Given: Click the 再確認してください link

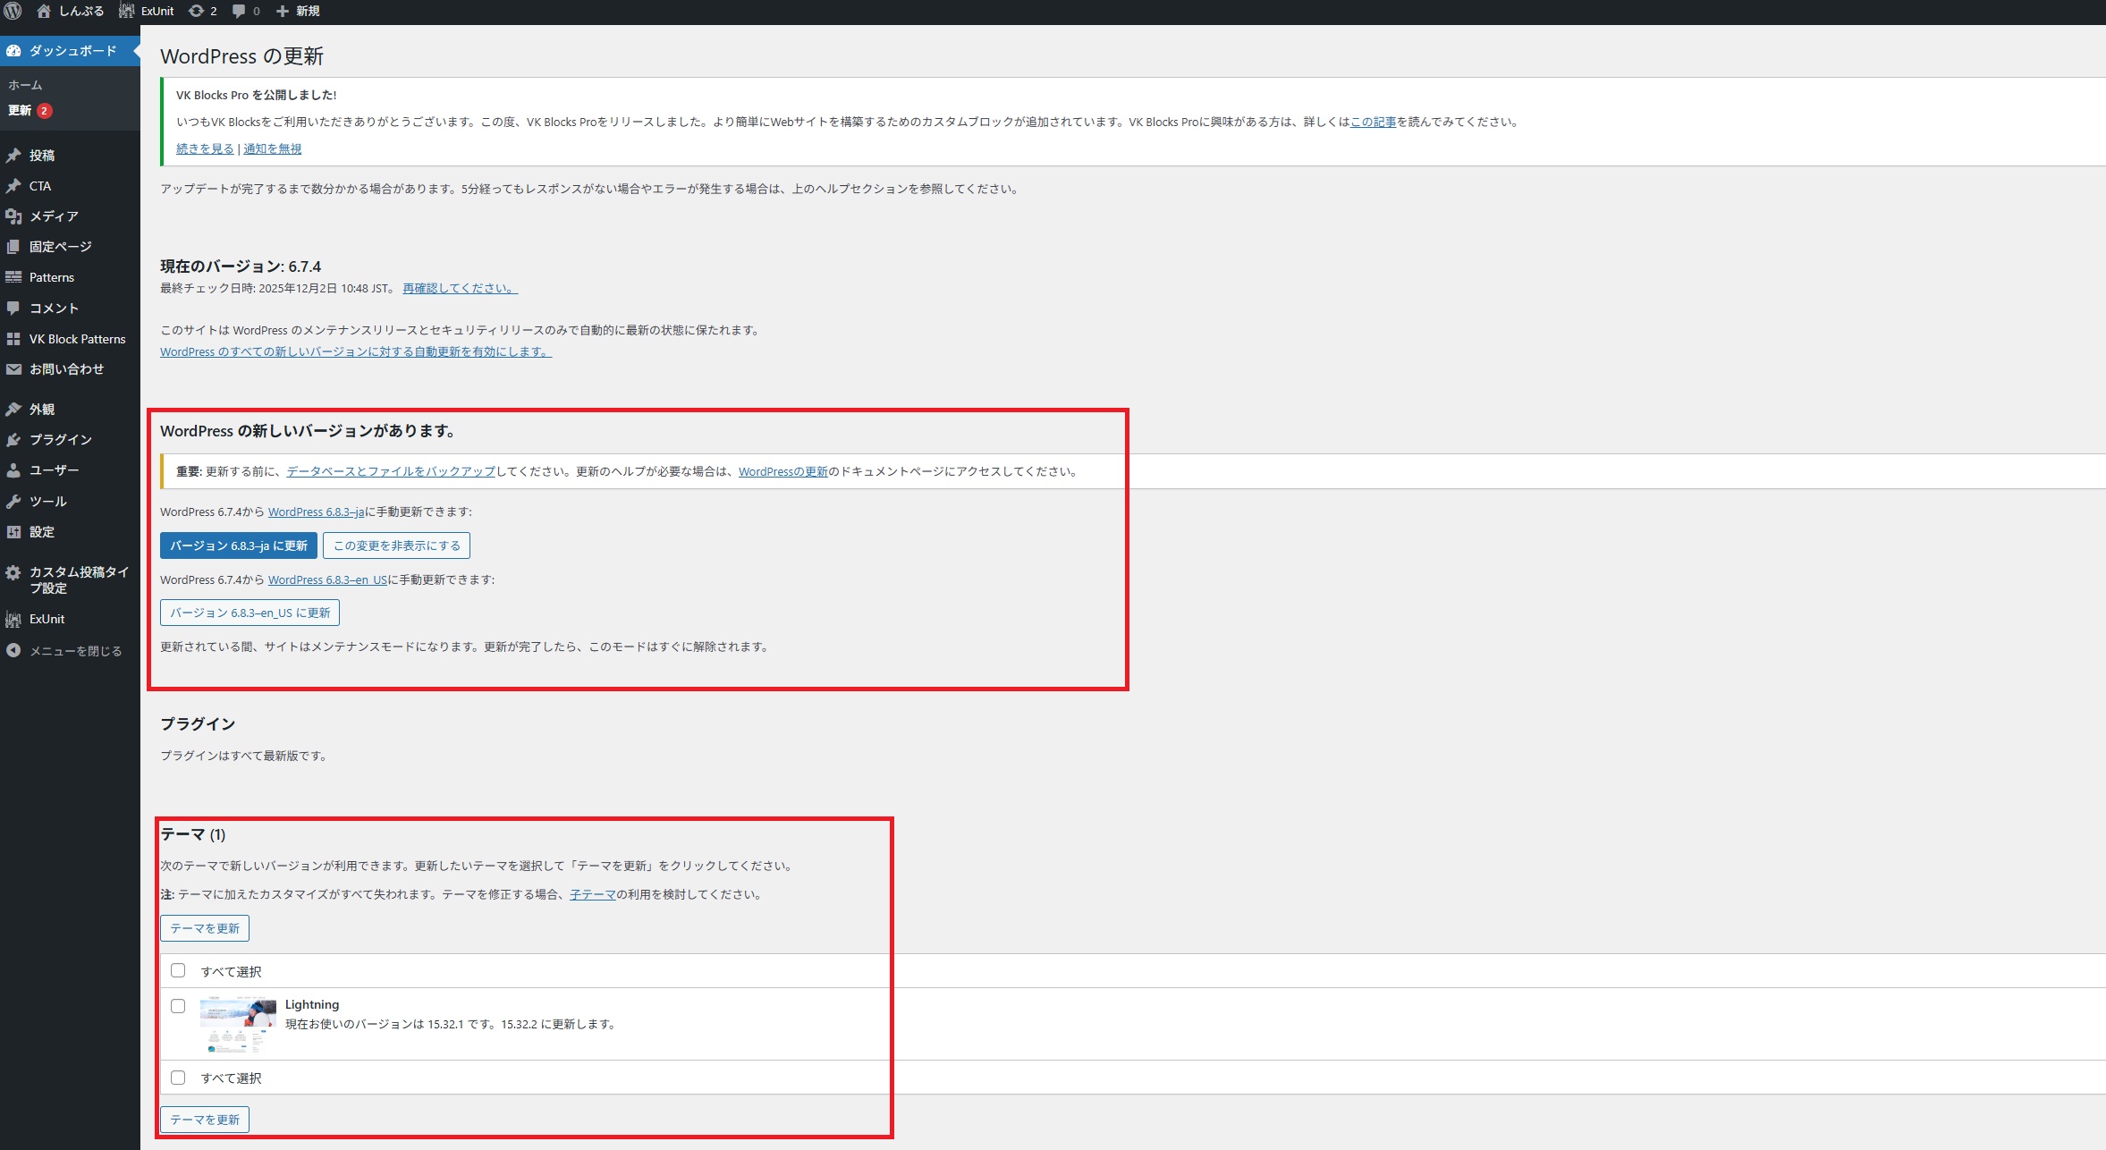Looking at the screenshot, I should click(x=460, y=288).
